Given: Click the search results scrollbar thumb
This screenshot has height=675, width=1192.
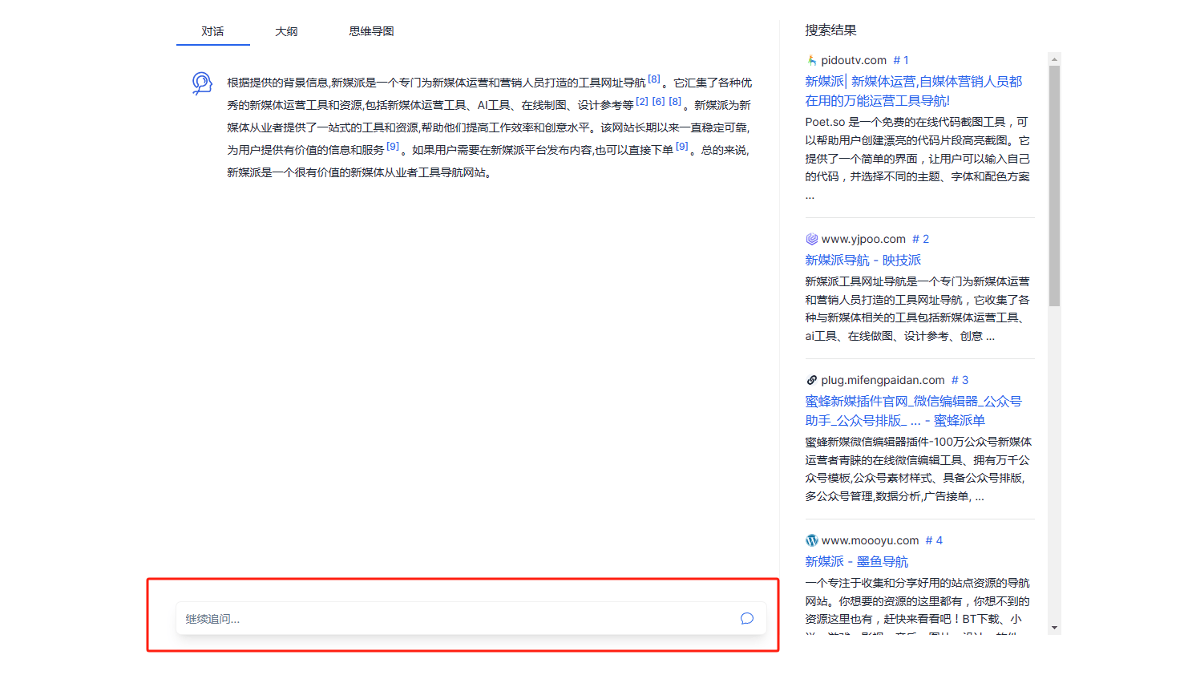Looking at the screenshot, I should coord(1054,184).
